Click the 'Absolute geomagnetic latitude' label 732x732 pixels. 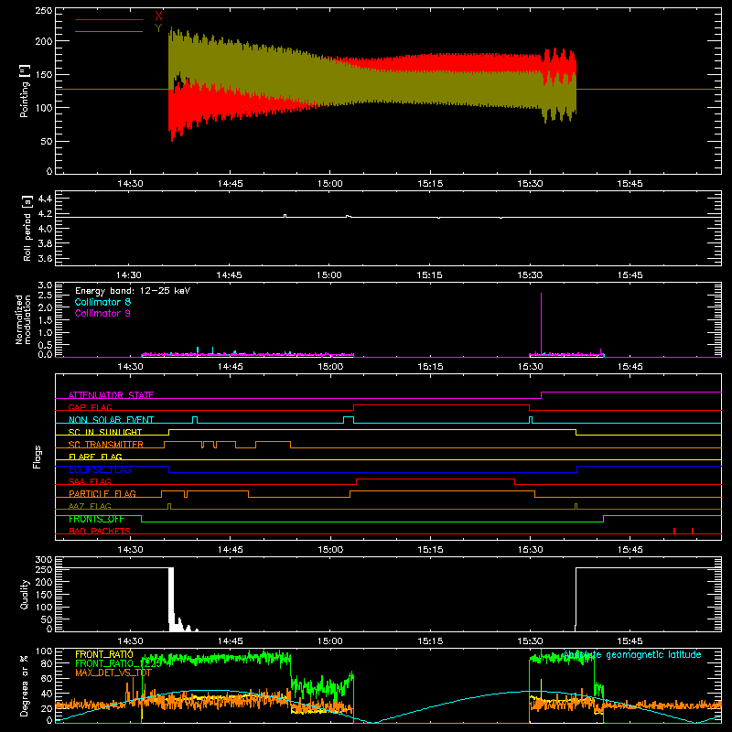632,654
